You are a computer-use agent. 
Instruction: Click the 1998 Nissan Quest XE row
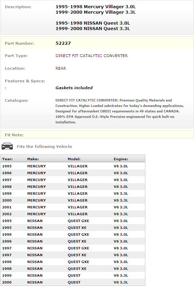[x=73, y=269]
